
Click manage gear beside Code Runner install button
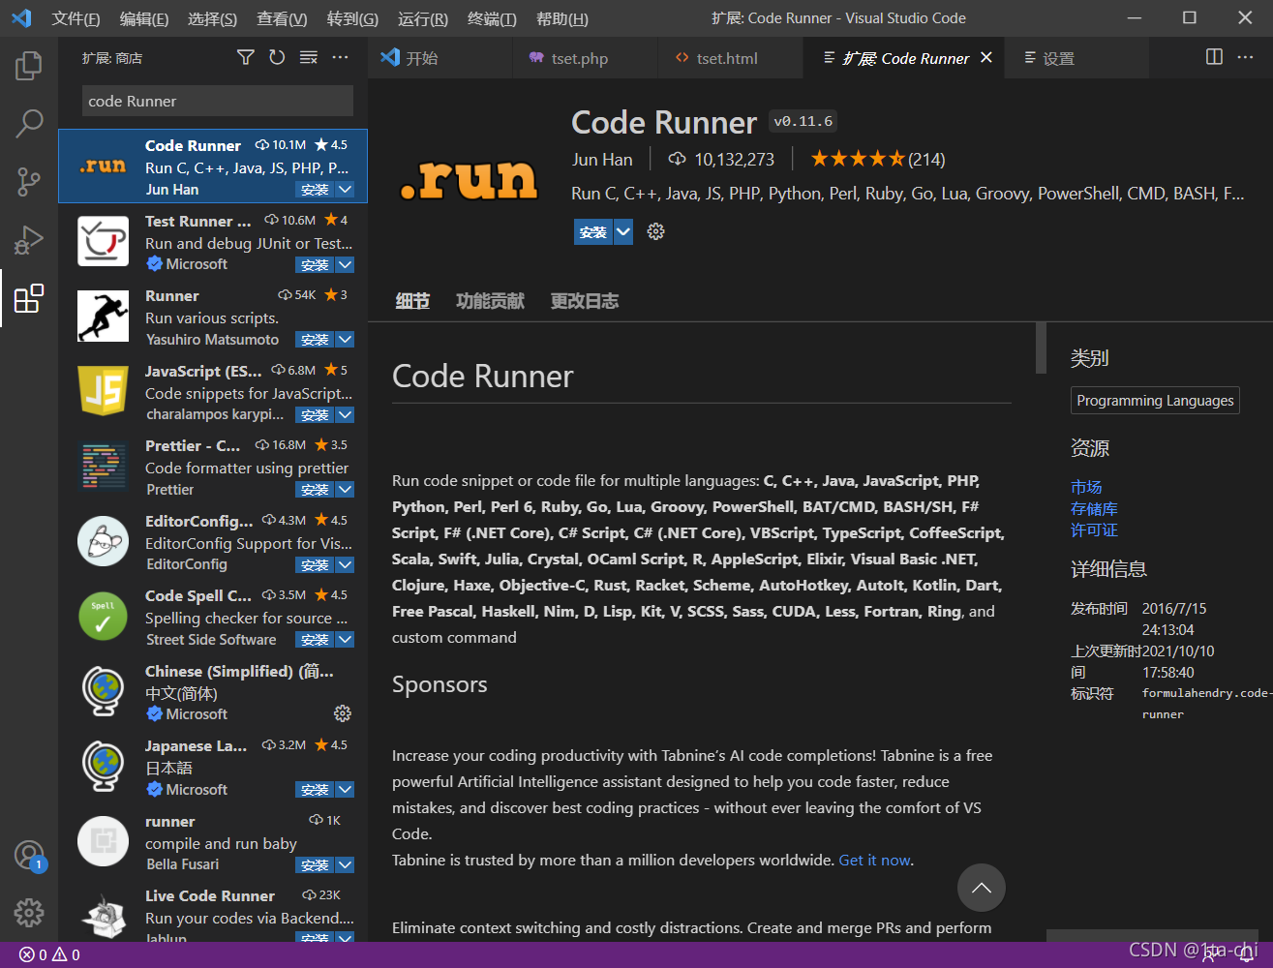click(655, 231)
